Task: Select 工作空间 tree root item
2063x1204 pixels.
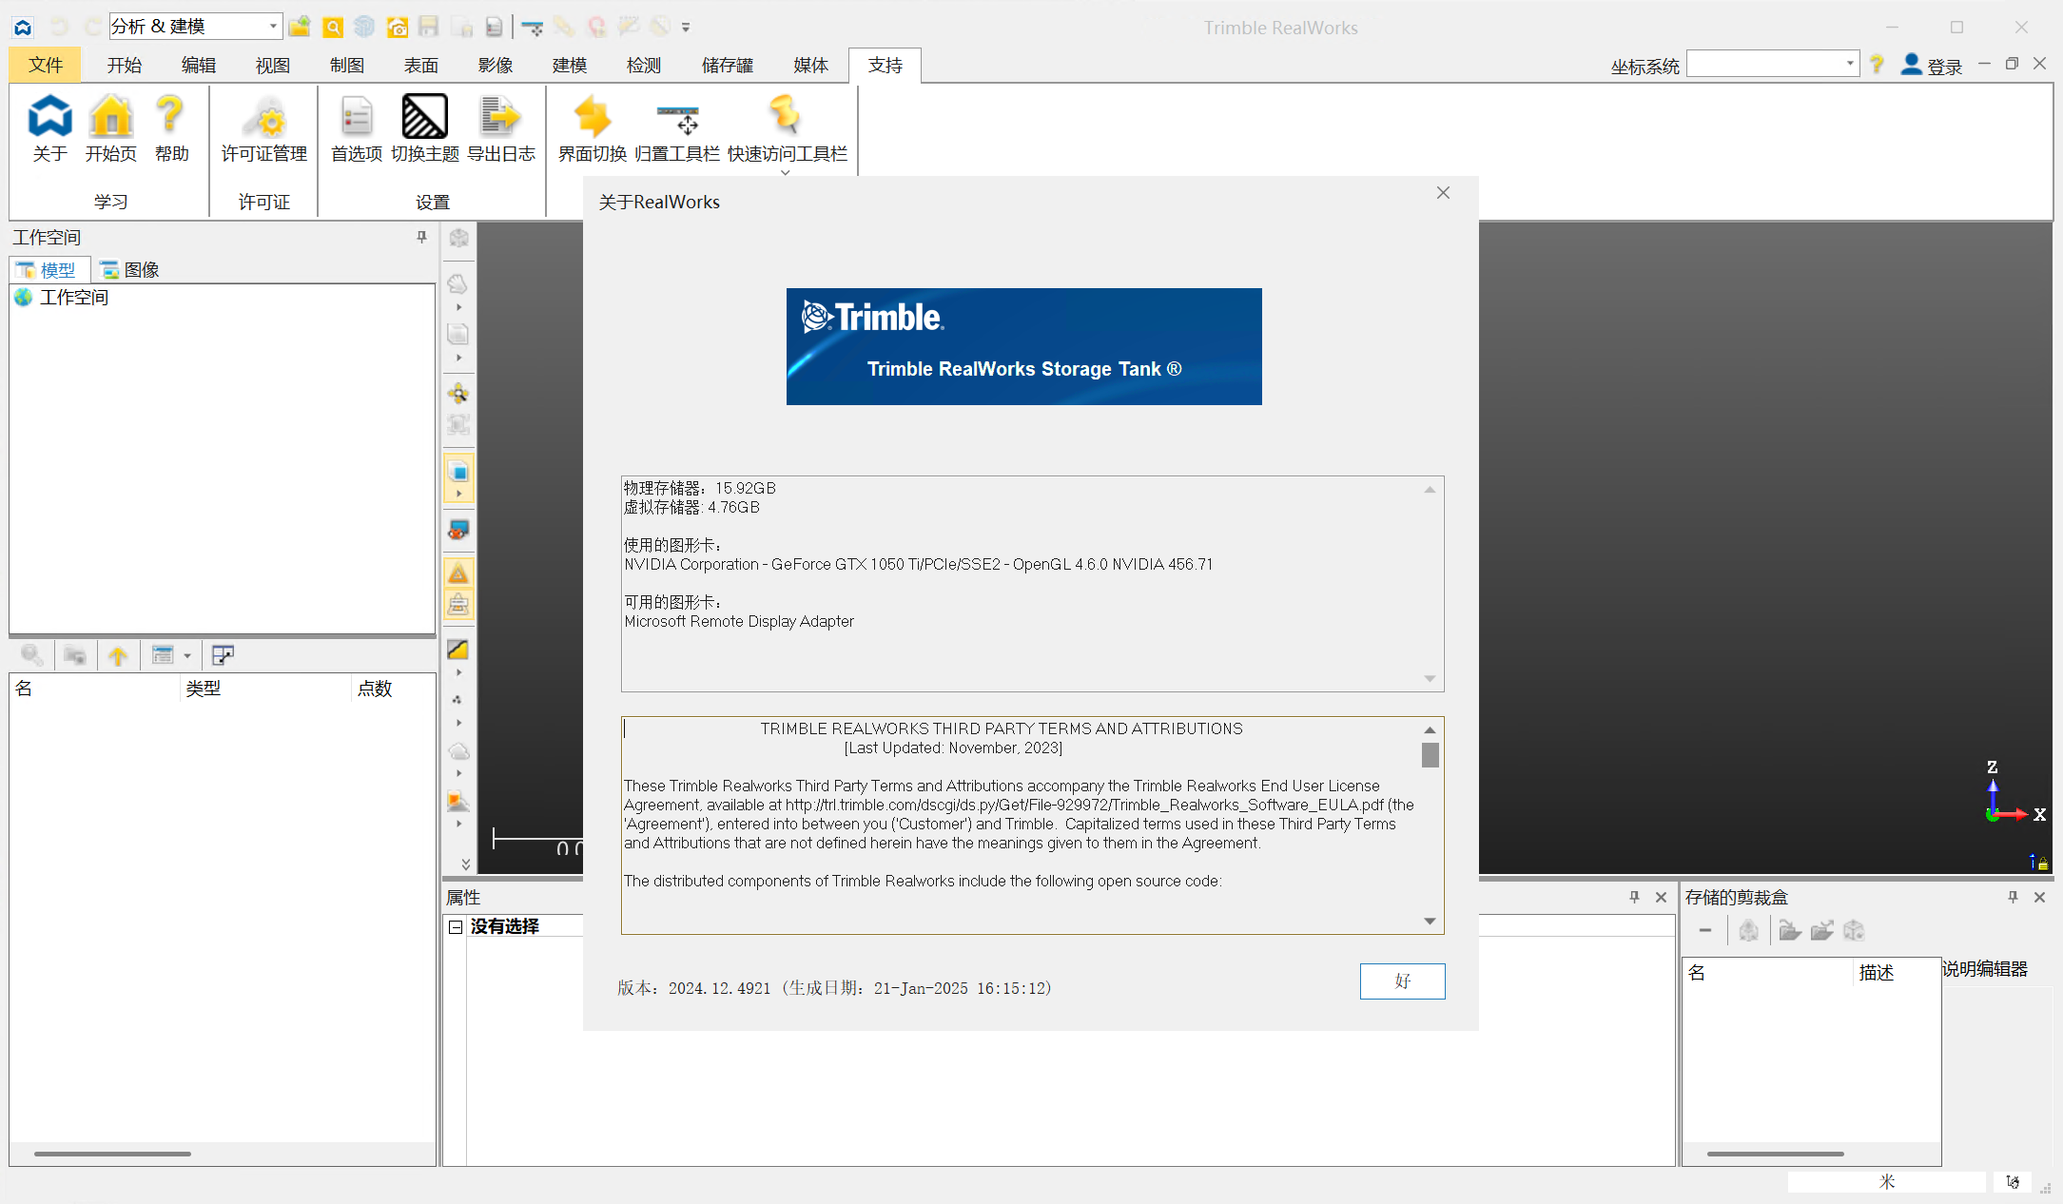Action: point(74,298)
